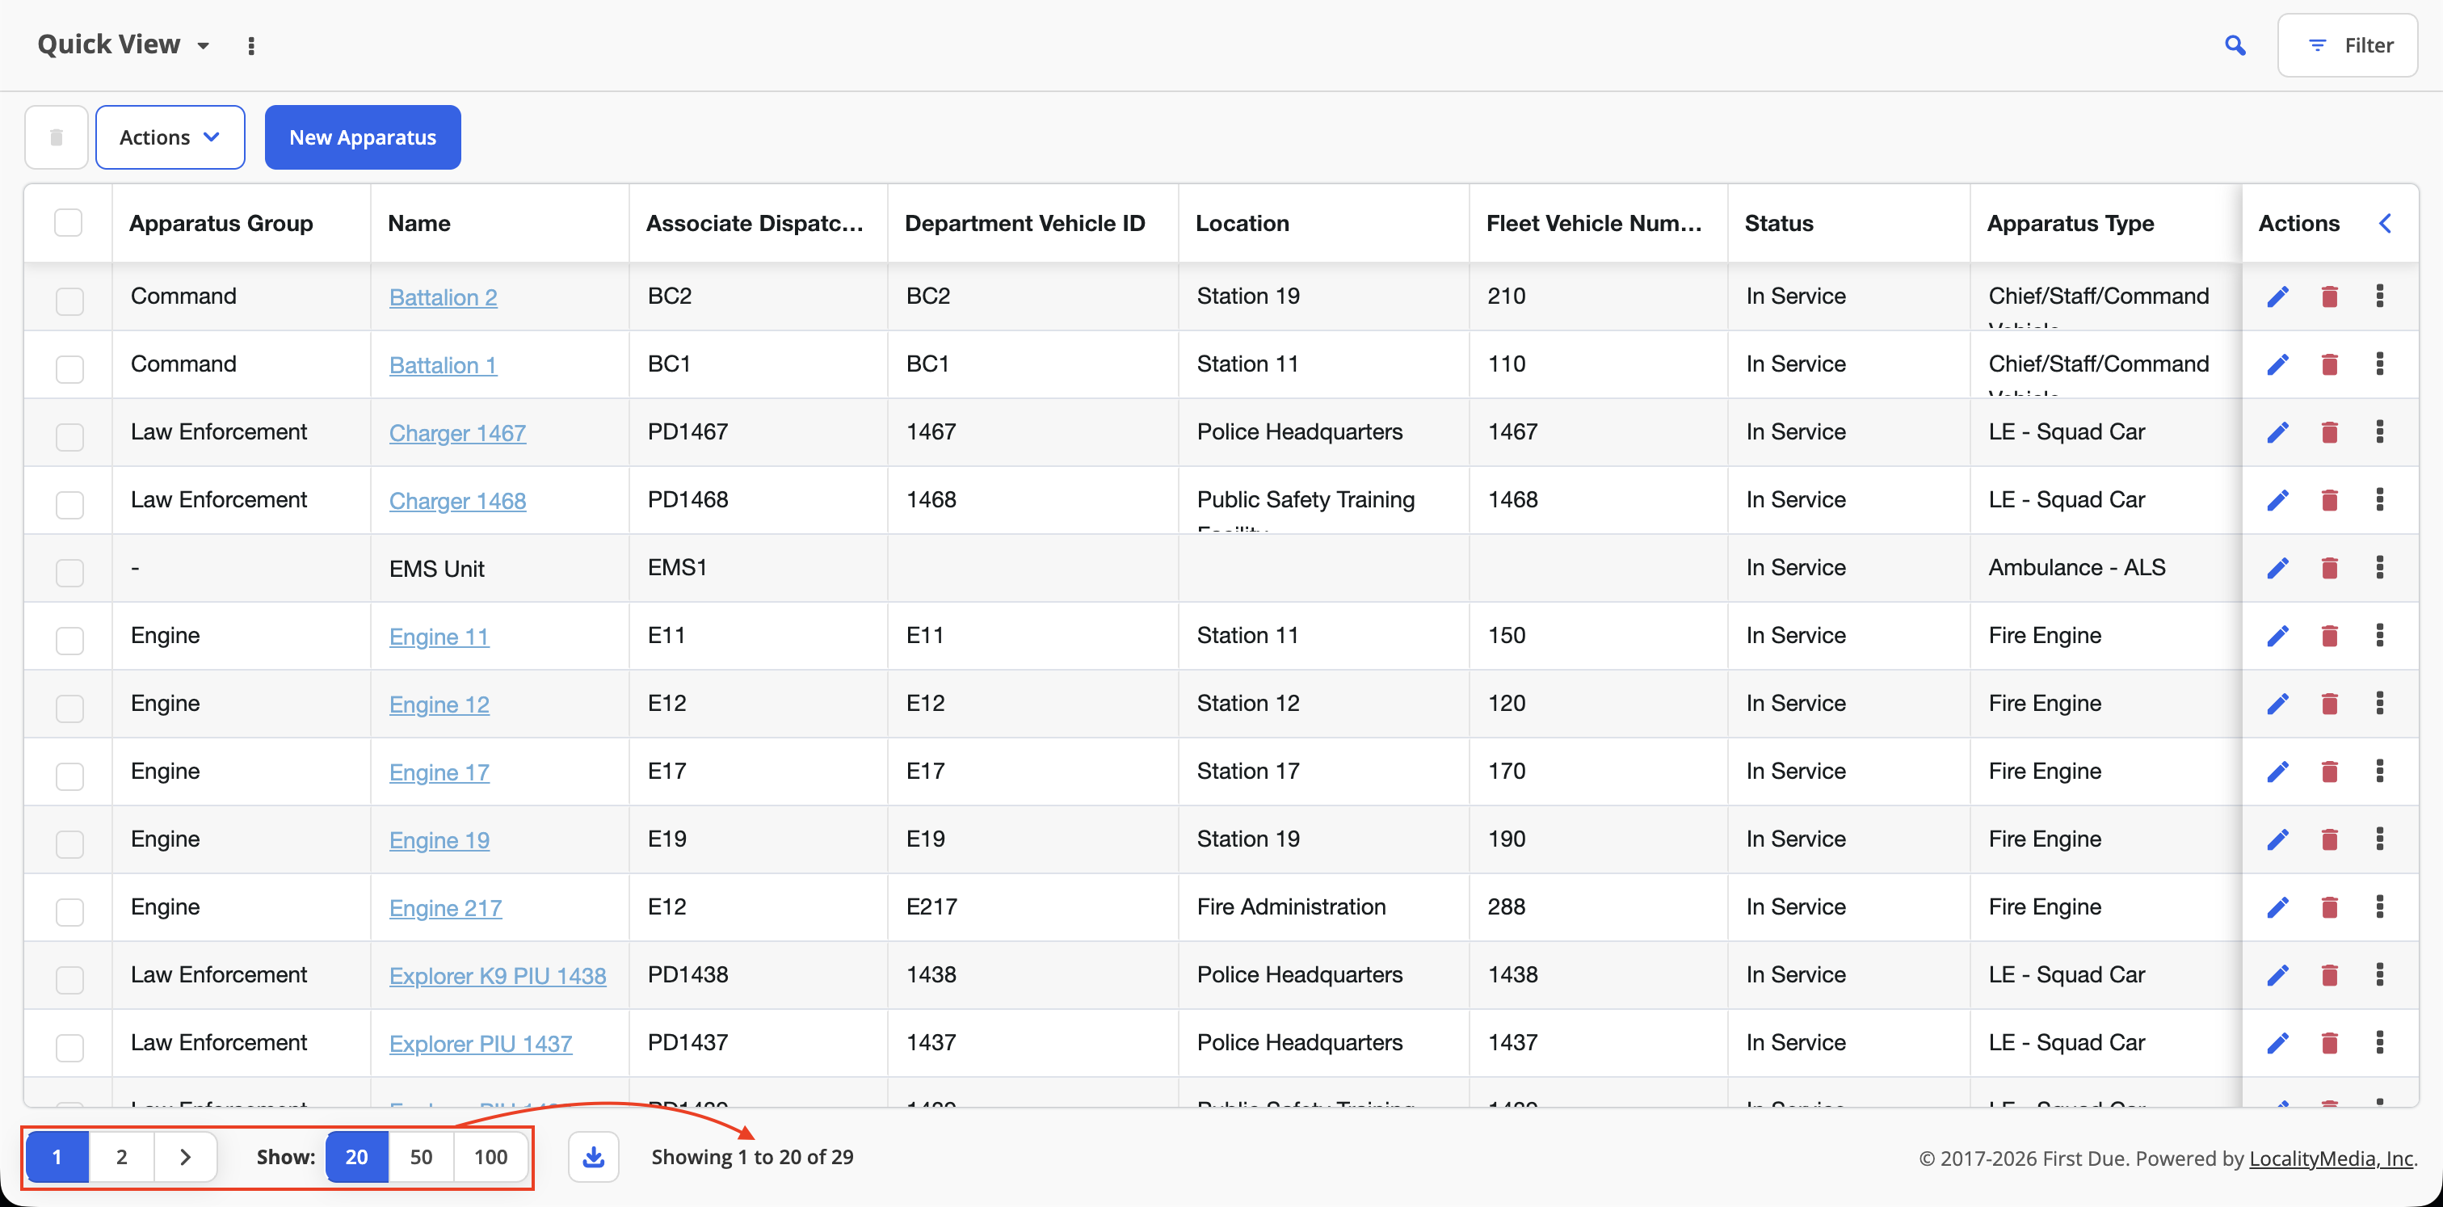The image size is (2443, 1207).
Task: Toggle the select-all header checkbox
Action: [69, 223]
